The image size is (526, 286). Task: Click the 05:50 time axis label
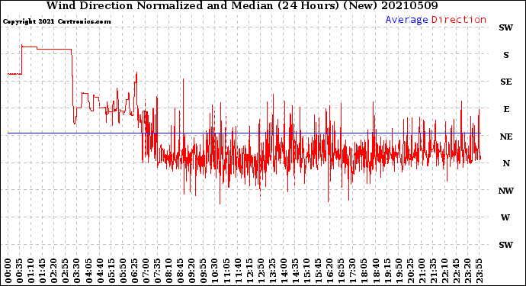click(123, 271)
